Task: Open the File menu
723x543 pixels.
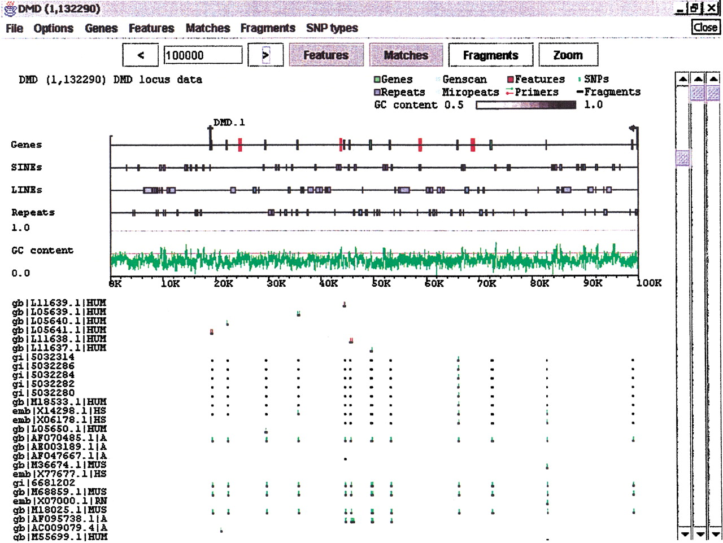Action: (14, 28)
